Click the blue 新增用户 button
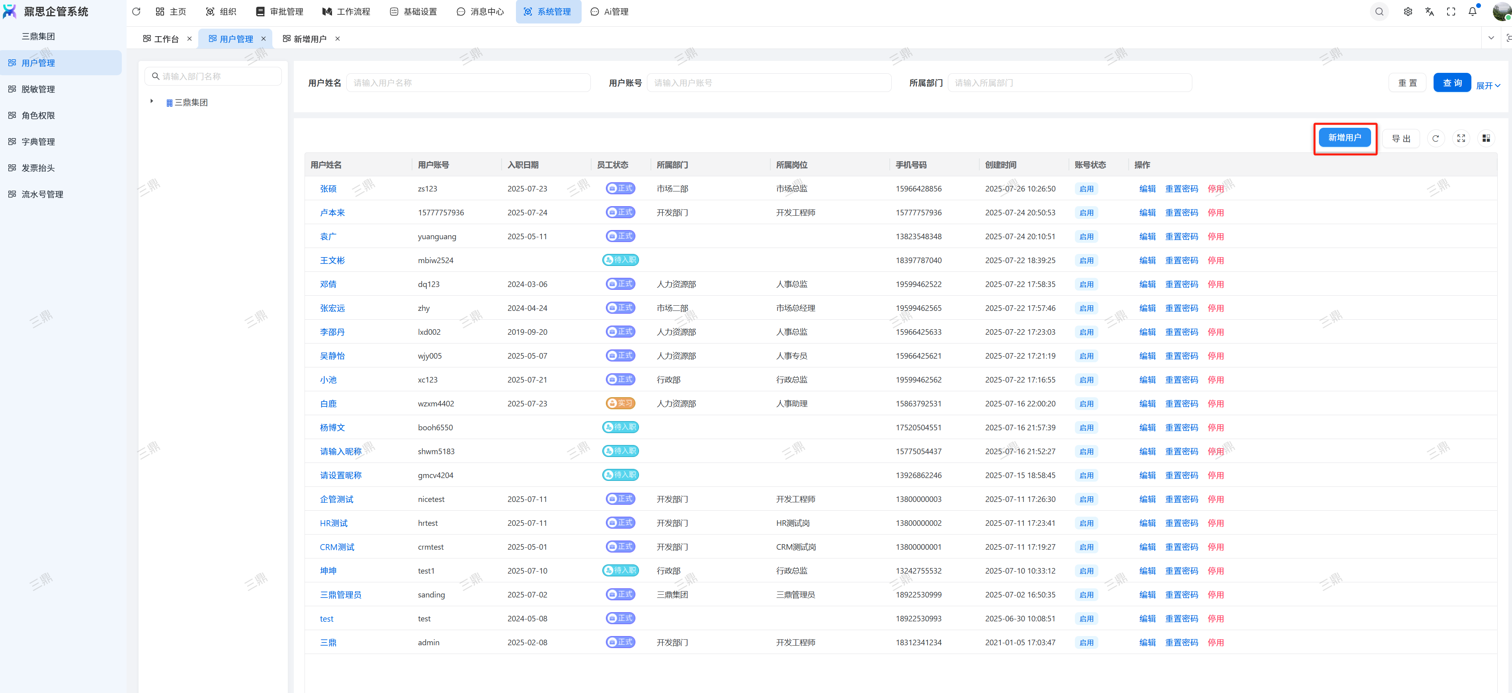This screenshot has height=693, width=1512. 1344,138
